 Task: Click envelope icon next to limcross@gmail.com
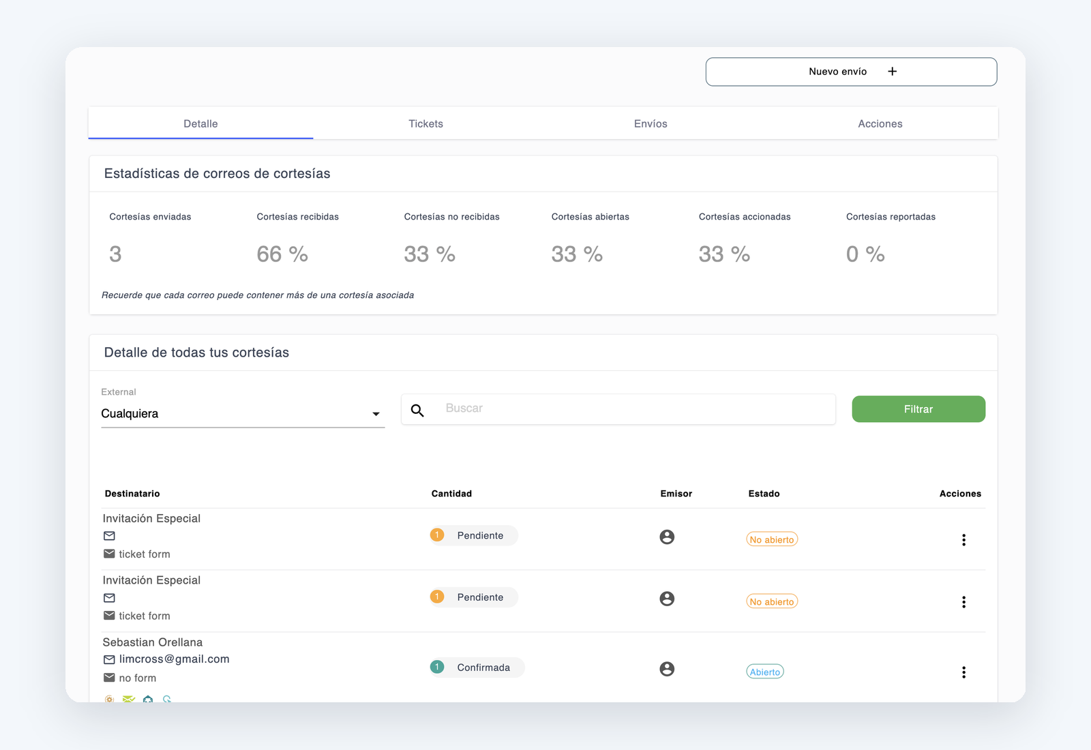coord(109,659)
